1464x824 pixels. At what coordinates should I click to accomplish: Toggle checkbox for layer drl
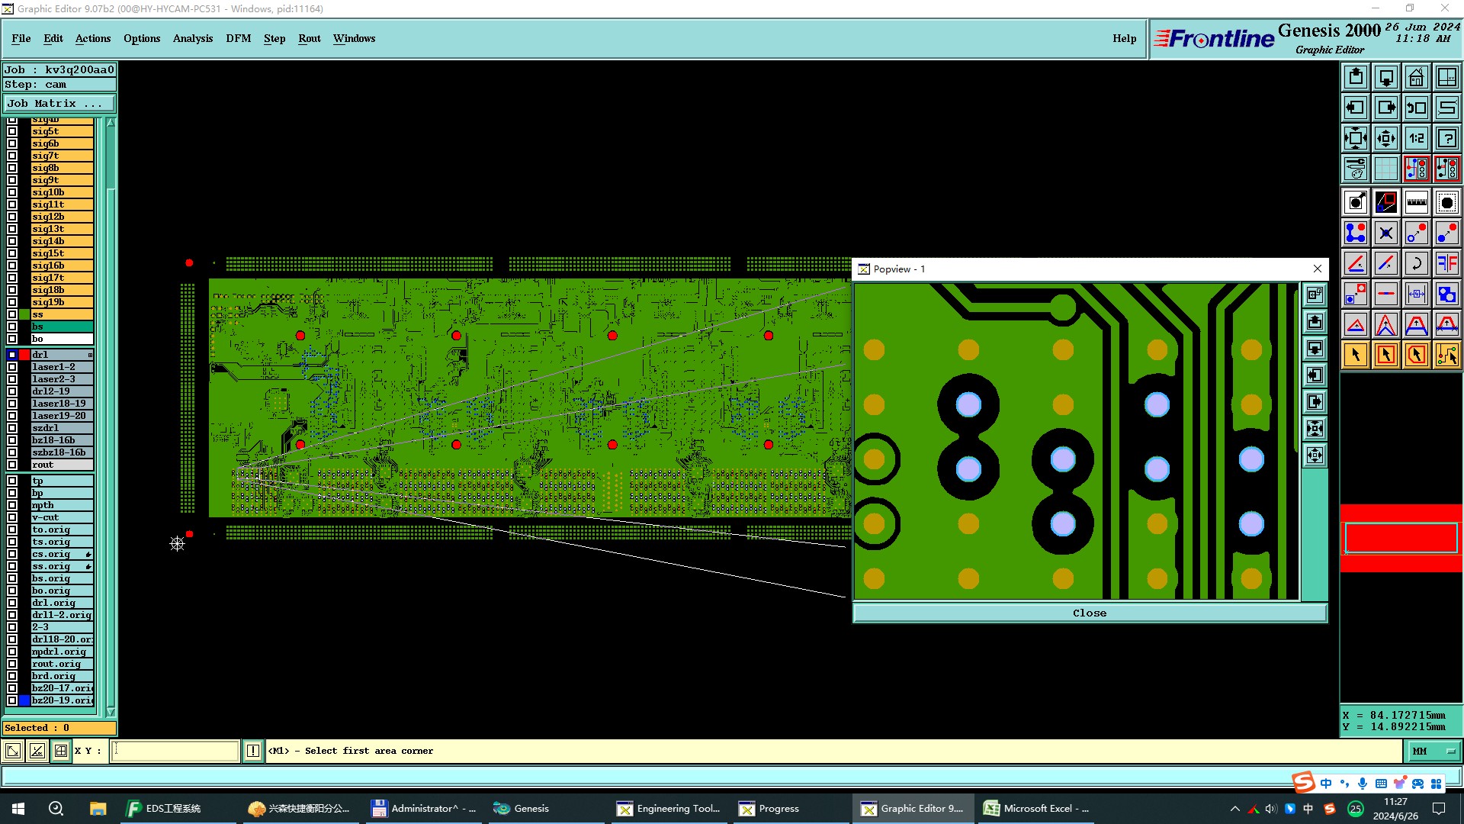coord(12,355)
